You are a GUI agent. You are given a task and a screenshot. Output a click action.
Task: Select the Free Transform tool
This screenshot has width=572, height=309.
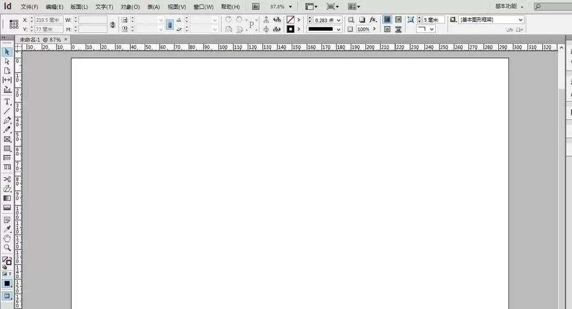tap(7, 189)
